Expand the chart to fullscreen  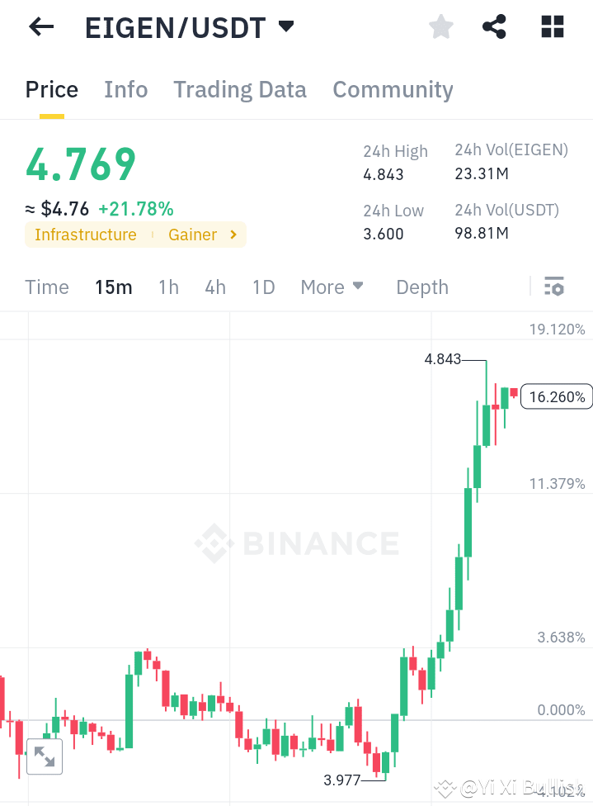click(44, 756)
